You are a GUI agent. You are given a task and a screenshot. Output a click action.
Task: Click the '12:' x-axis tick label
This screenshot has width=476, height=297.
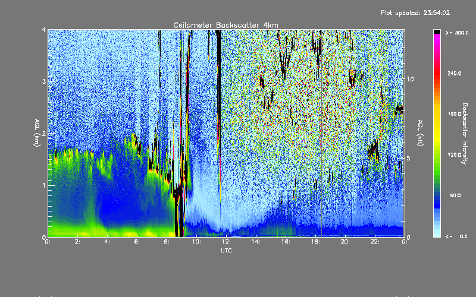(x=226, y=242)
